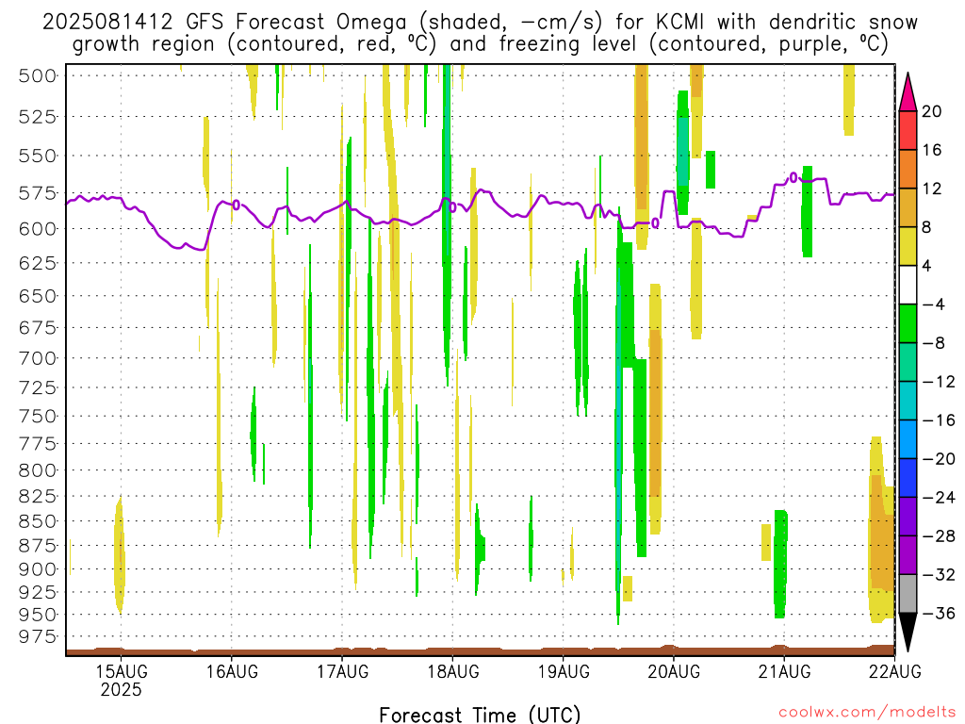The width and height of the screenshot is (965, 724).
Task: Click the 600 pressure level label
Action: click(x=37, y=229)
